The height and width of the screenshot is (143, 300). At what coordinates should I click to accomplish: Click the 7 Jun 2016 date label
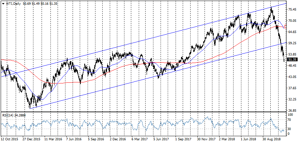click(74, 140)
